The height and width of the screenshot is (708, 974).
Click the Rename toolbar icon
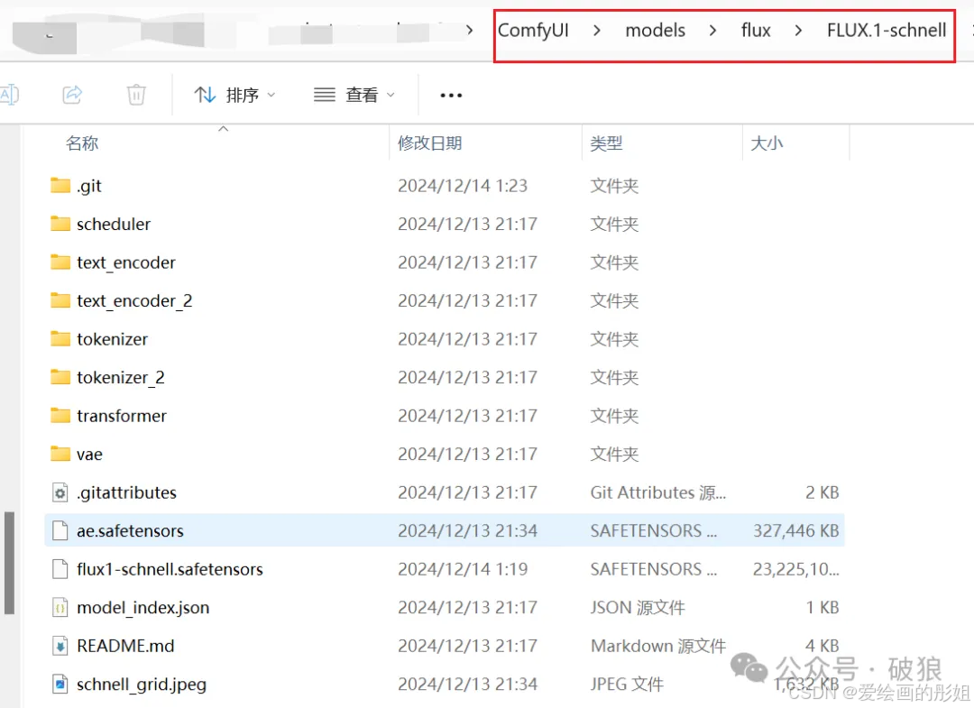(x=9, y=95)
